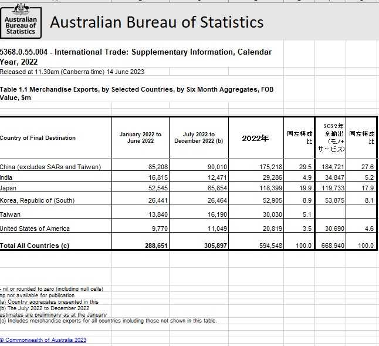
Task: Click the 'July 2022 to December 2022 (b)' header
Action: (x=198, y=138)
